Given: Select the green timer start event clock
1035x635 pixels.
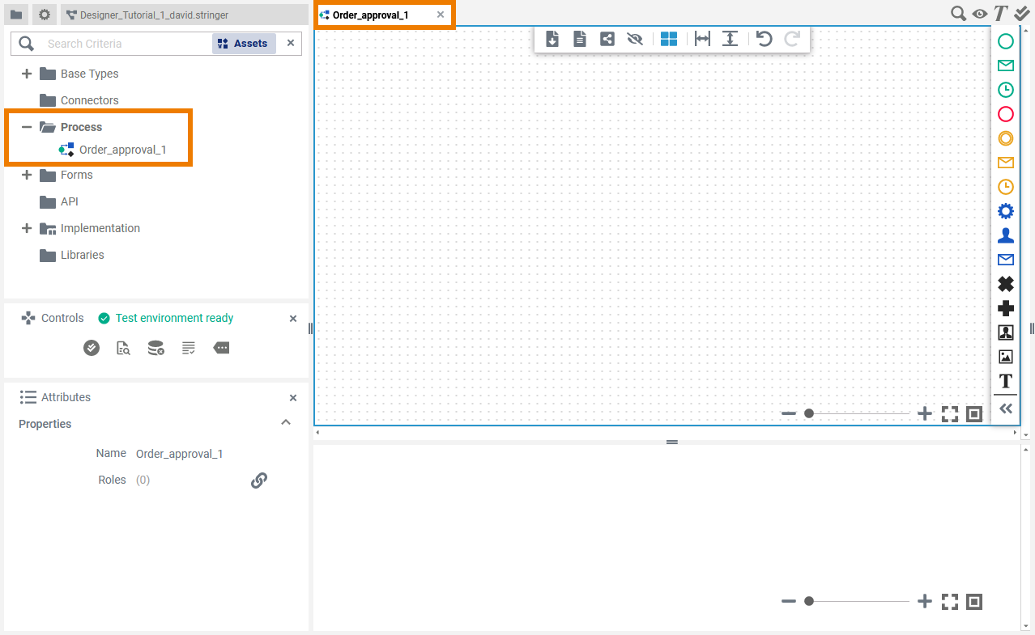Looking at the screenshot, I should pyautogui.click(x=1006, y=90).
